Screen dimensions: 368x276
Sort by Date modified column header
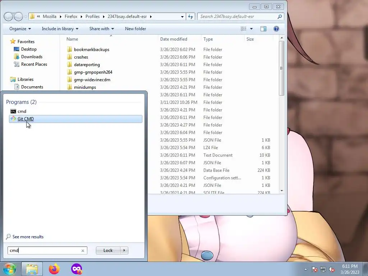174,39
